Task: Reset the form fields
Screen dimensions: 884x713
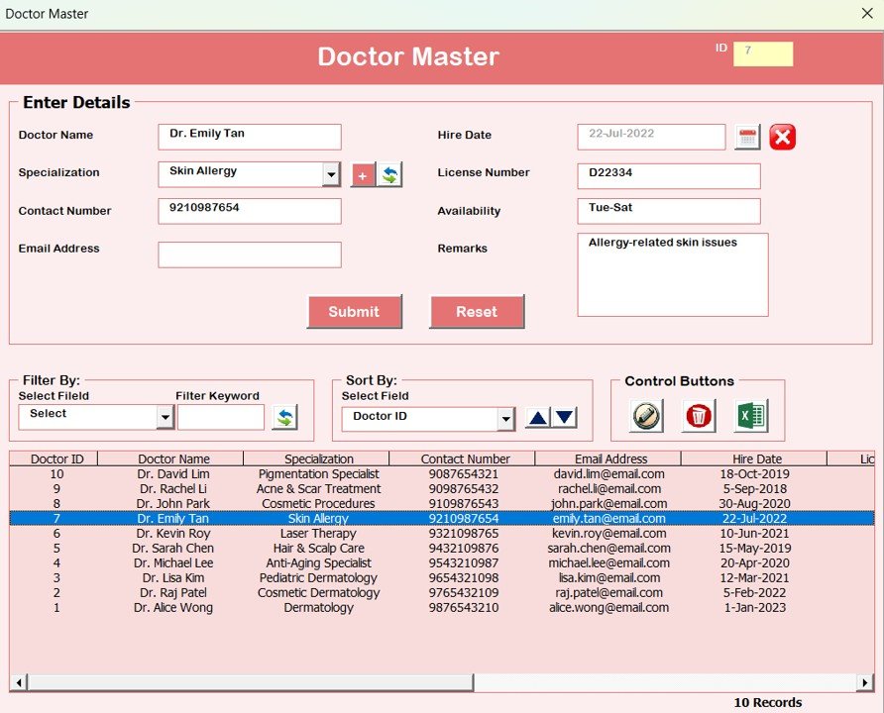Action: (x=477, y=312)
